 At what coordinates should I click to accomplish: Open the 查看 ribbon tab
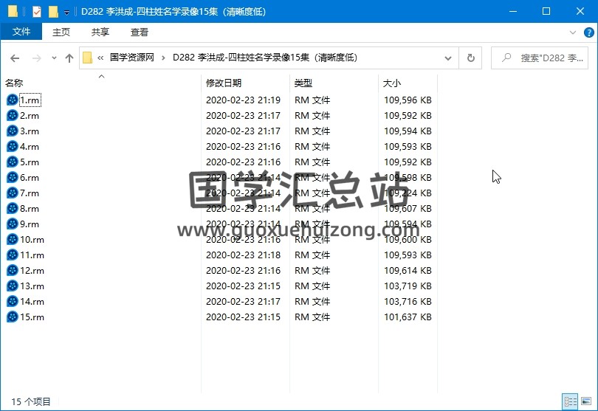(140, 32)
